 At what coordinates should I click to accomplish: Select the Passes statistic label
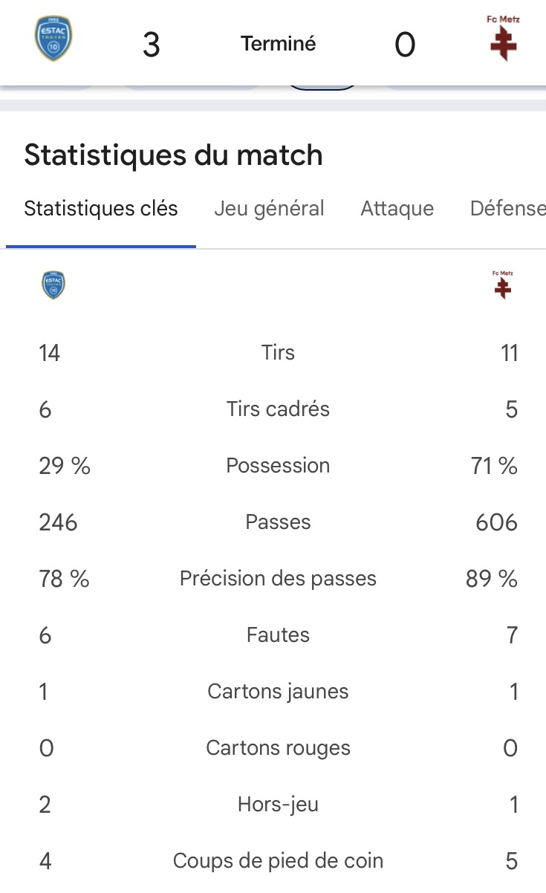click(279, 522)
